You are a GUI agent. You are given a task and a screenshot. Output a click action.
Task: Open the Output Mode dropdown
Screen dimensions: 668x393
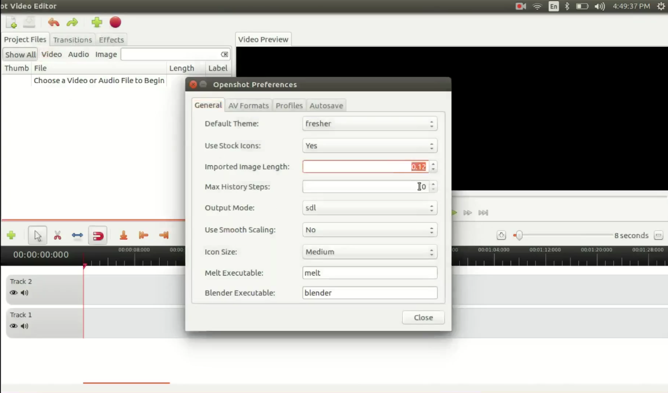pyautogui.click(x=370, y=208)
